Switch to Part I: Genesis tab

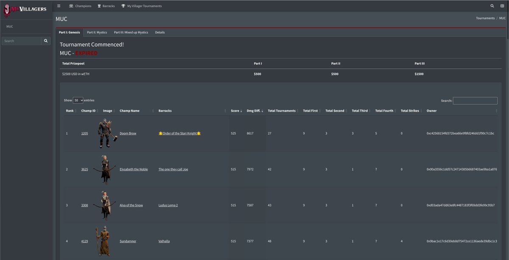[x=70, y=32]
